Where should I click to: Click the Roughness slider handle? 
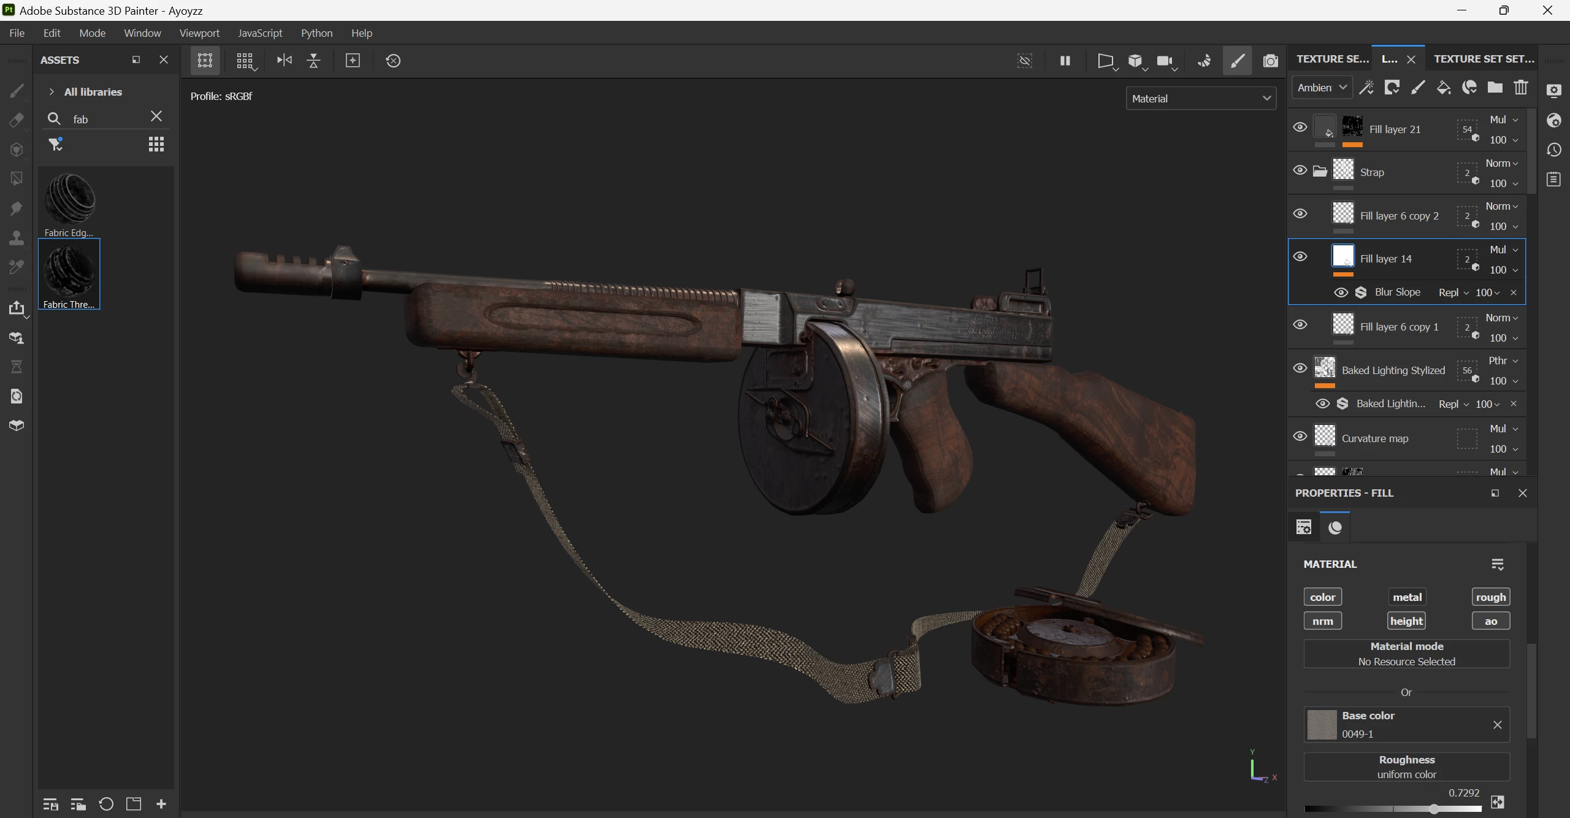1434,809
